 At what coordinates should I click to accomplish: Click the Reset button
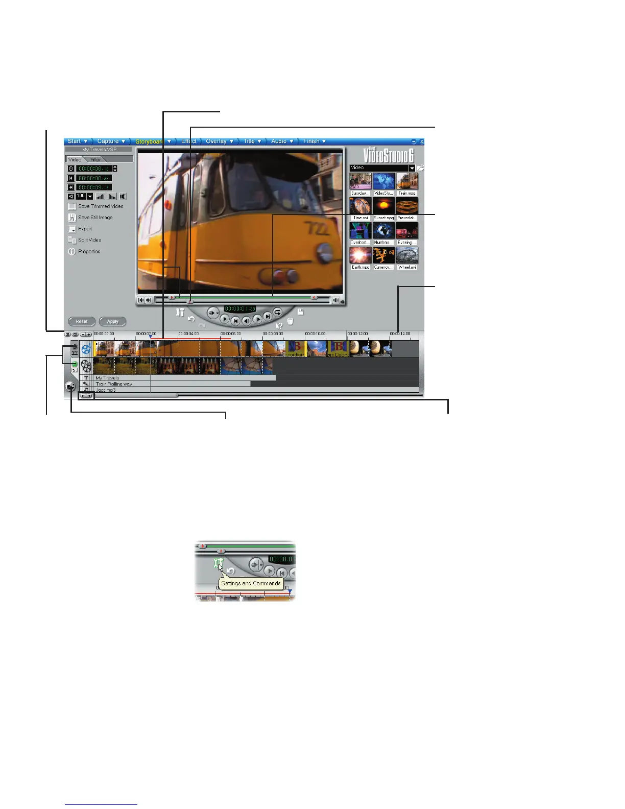82,322
